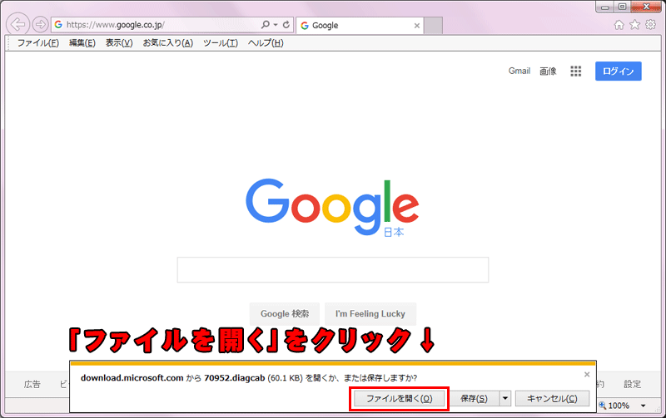
Task: Click the 設定 footer link
Action: pyautogui.click(x=632, y=384)
